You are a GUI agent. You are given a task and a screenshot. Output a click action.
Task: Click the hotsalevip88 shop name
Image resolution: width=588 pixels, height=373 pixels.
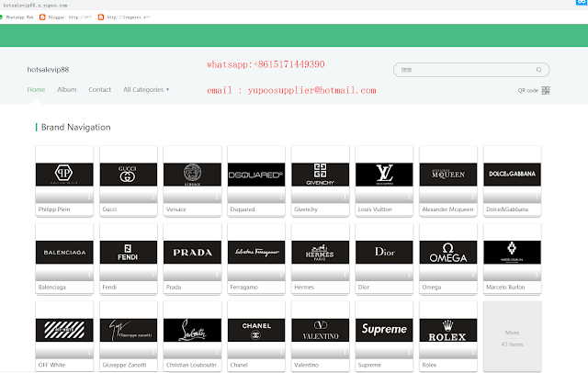pos(48,69)
